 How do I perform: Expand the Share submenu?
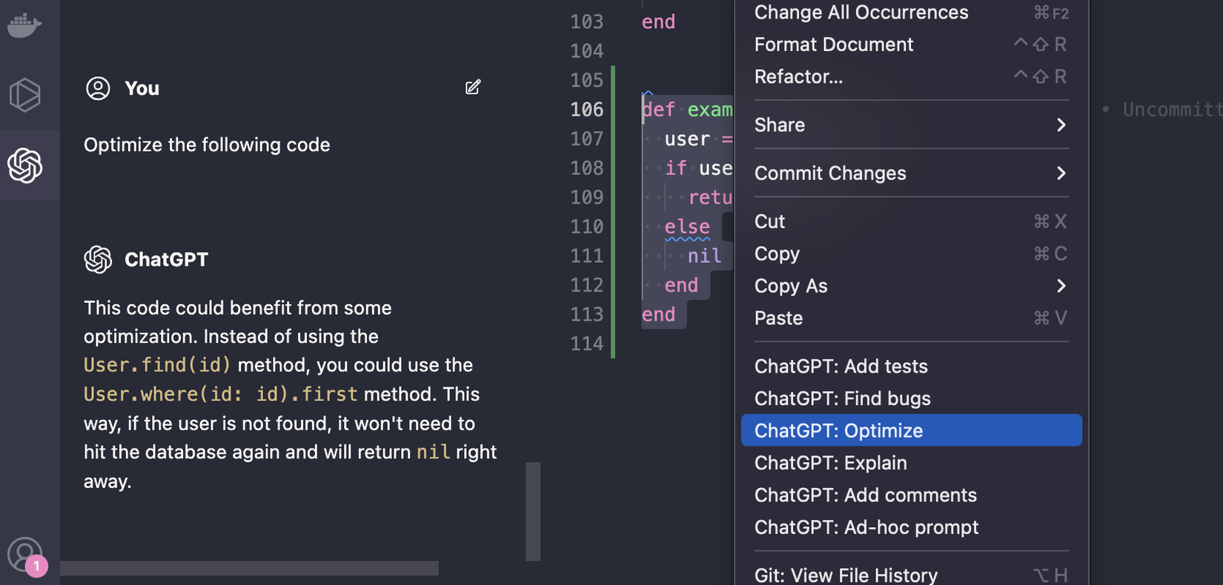pos(911,125)
